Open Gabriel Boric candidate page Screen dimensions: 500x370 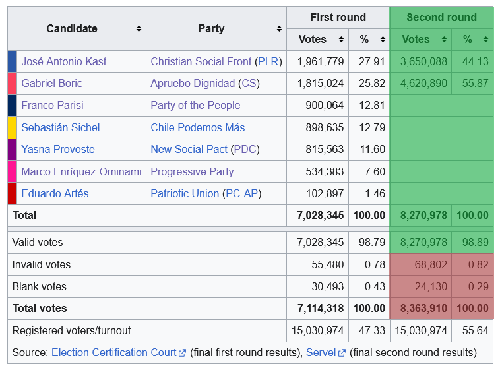pos(53,83)
